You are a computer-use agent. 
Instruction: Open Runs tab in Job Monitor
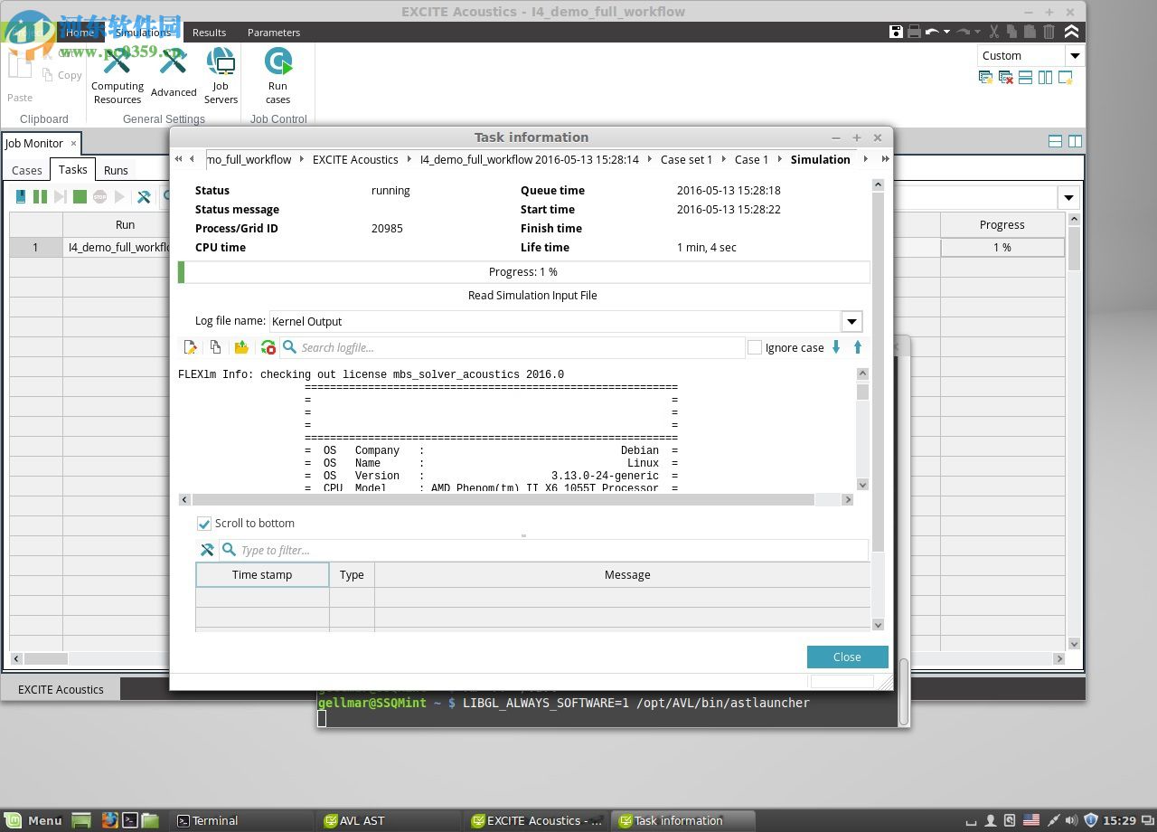pyautogui.click(x=116, y=170)
